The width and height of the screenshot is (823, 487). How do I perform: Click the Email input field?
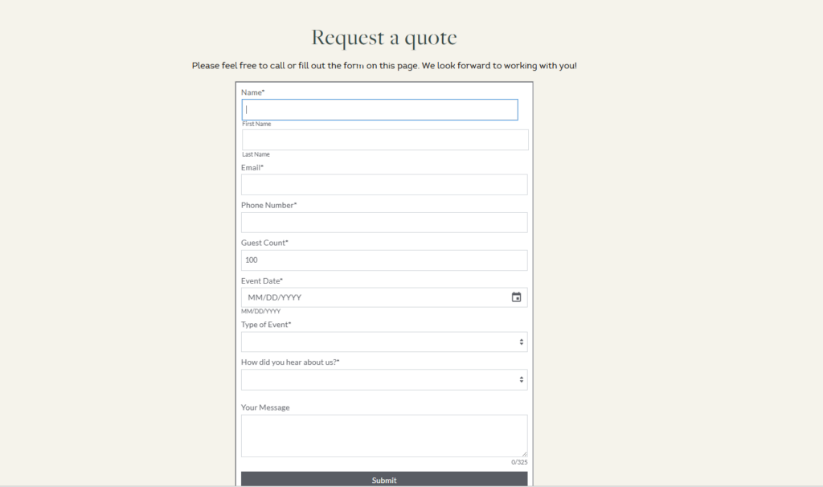pos(384,184)
